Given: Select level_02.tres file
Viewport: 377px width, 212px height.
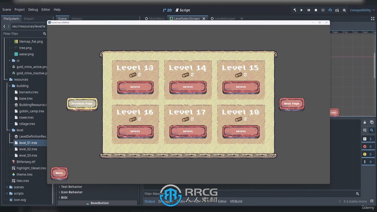Looking at the screenshot, I should pos(28,149).
